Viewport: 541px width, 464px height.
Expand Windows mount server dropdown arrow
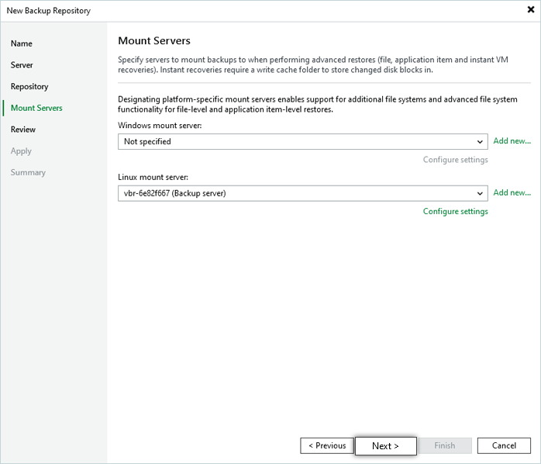481,142
